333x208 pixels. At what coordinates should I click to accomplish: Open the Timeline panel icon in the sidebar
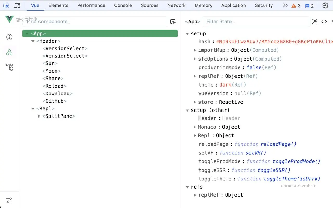pos(9,67)
